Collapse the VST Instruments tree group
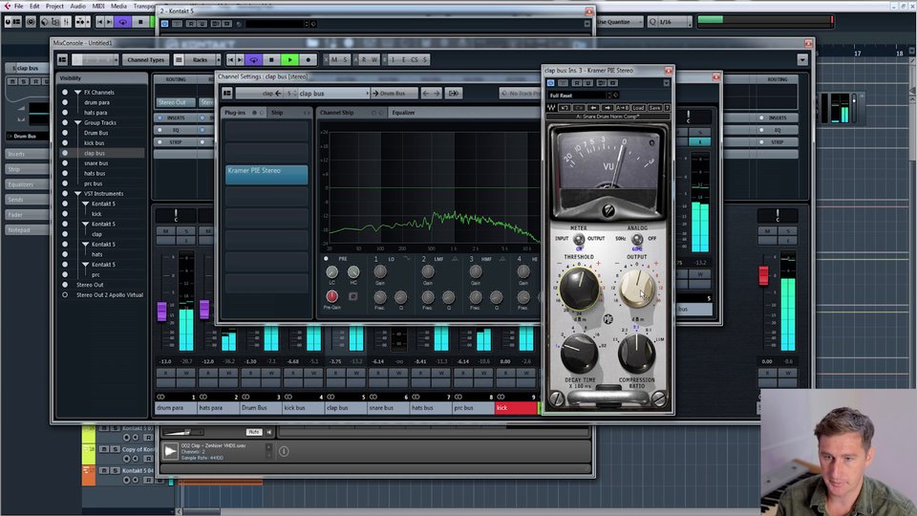This screenshot has width=917, height=516. (77, 194)
